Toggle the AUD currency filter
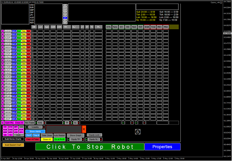The width and height of the screenshot is (232, 161). click(x=5, y=130)
